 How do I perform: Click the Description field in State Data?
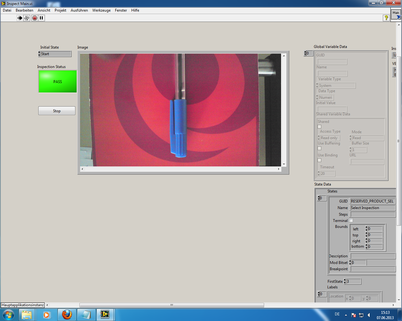click(x=373, y=256)
